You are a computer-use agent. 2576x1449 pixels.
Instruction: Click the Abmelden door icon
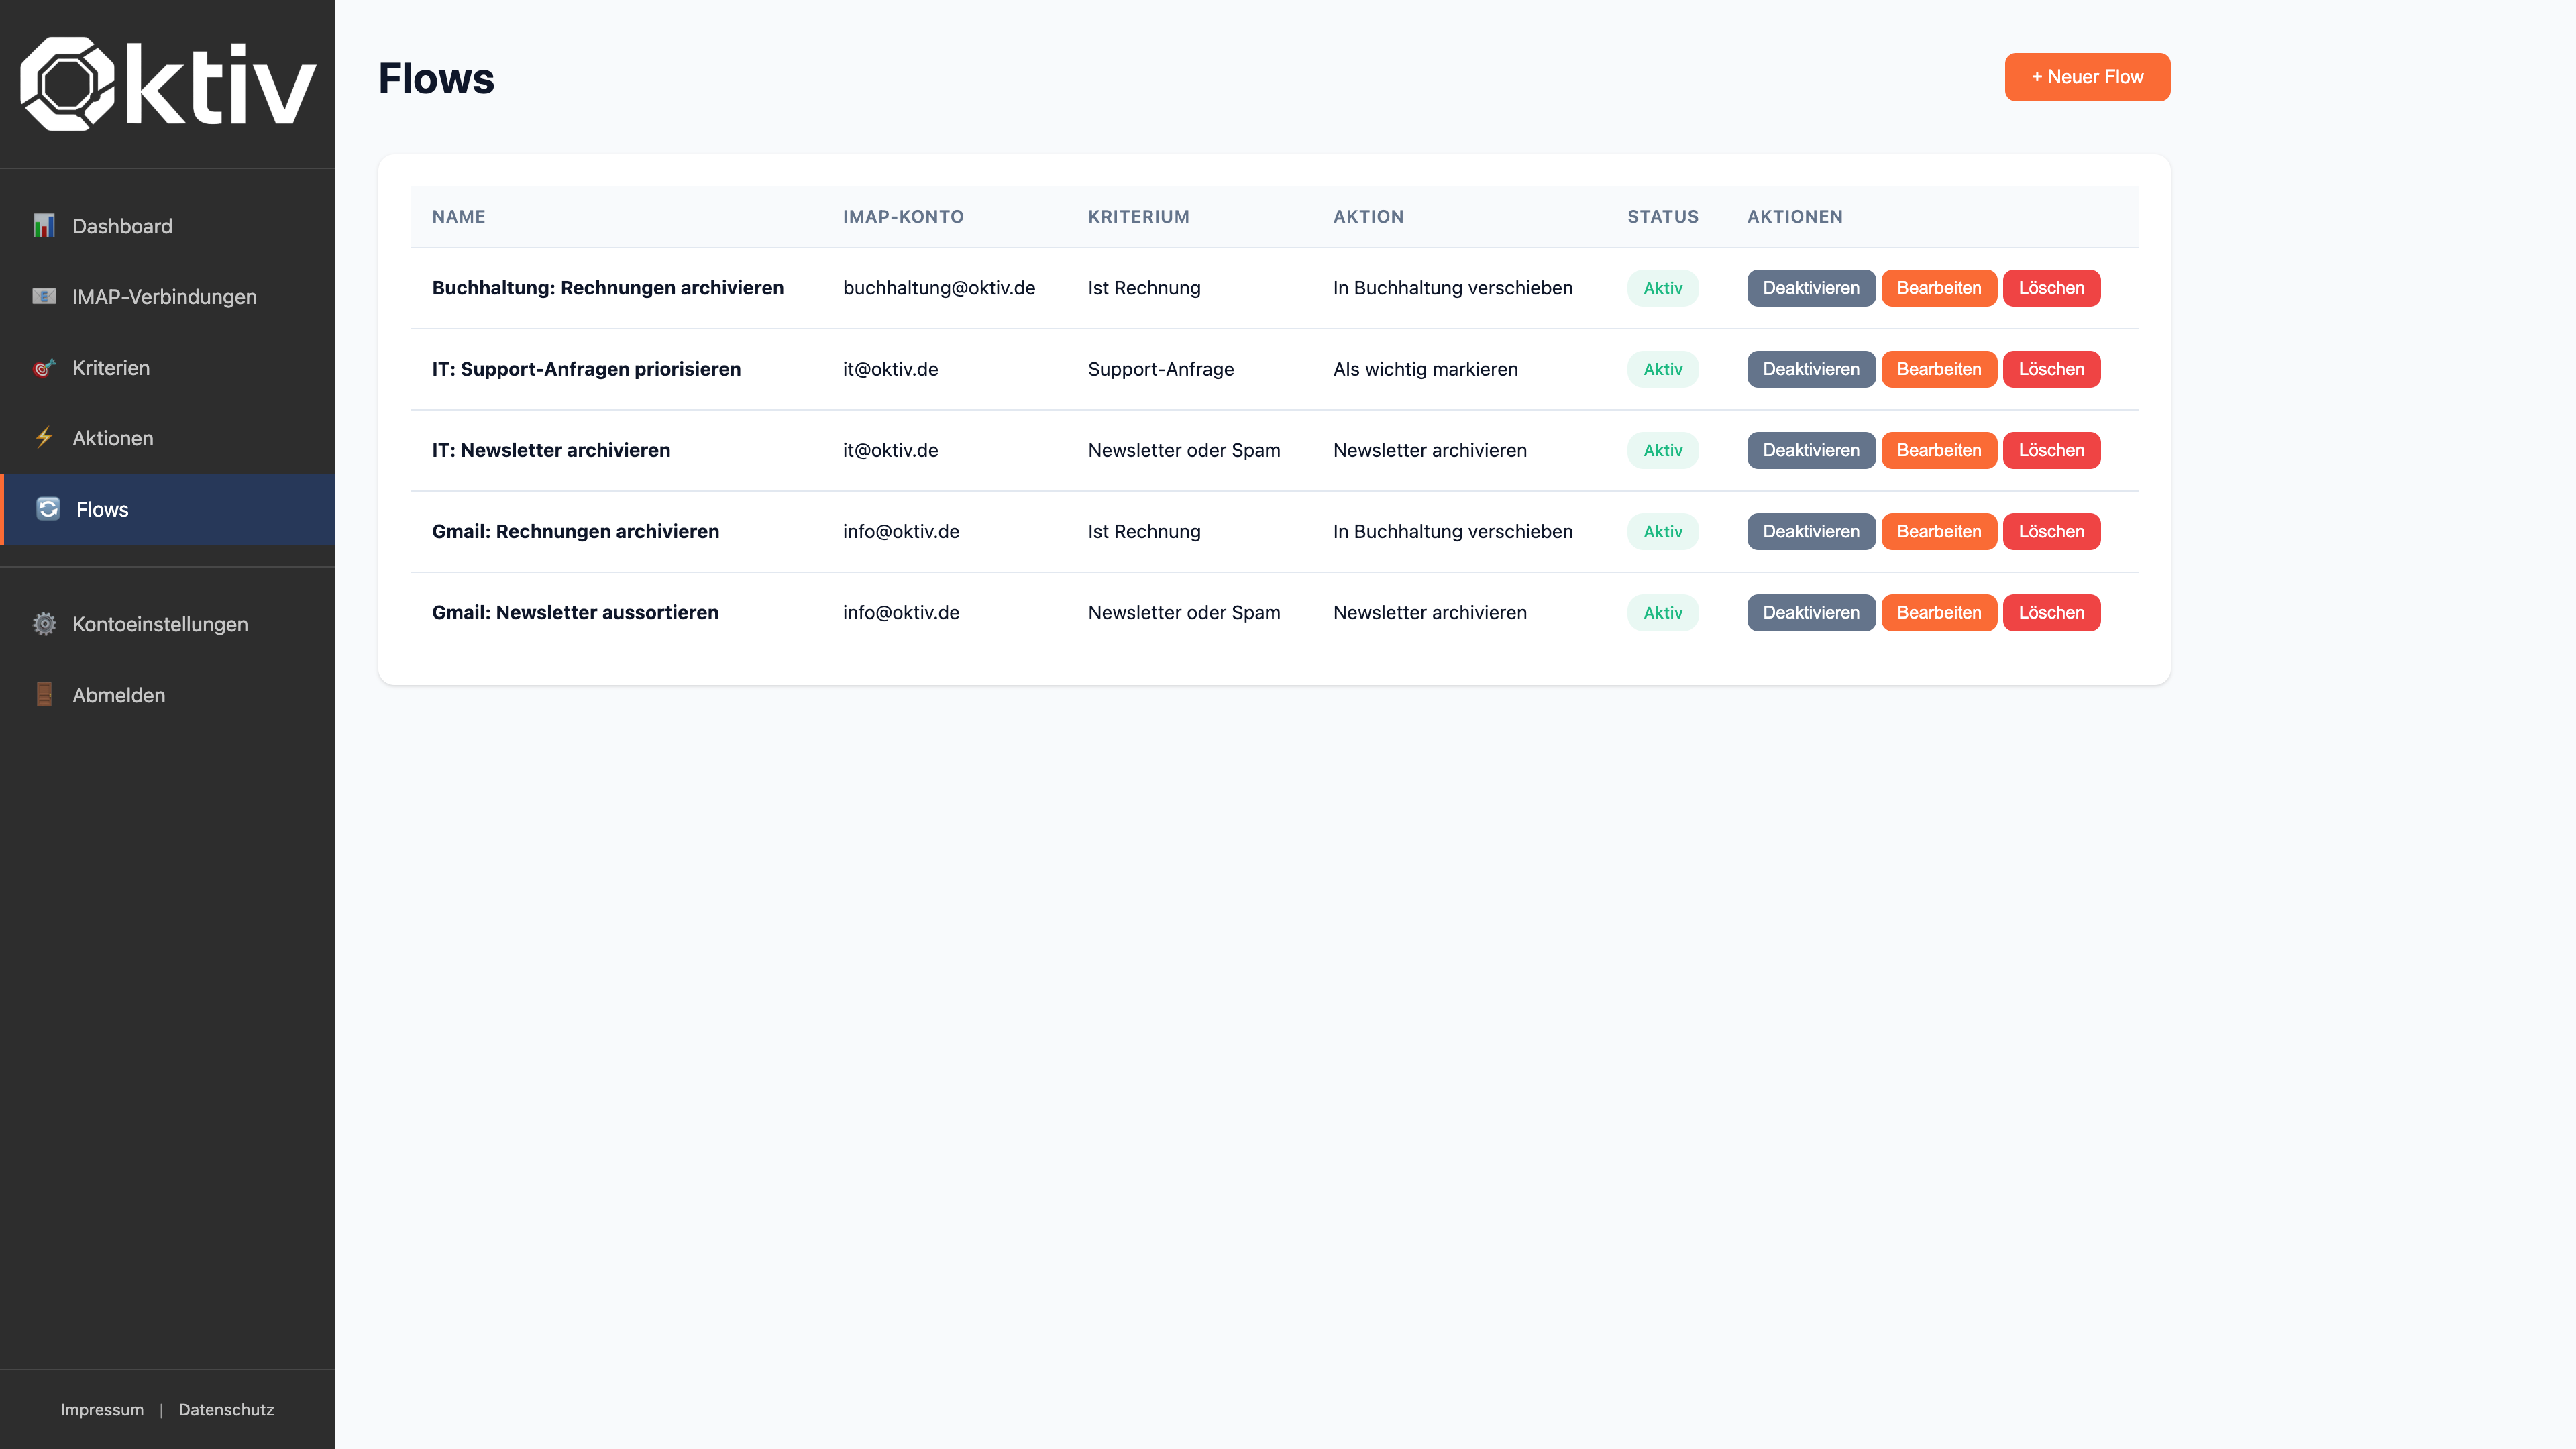[x=44, y=695]
